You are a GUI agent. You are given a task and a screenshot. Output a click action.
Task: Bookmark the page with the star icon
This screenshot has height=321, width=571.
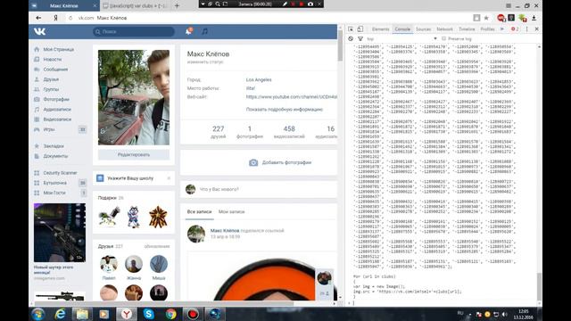(486, 18)
